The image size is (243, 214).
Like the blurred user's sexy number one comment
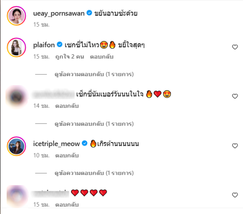(x=234, y=96)
